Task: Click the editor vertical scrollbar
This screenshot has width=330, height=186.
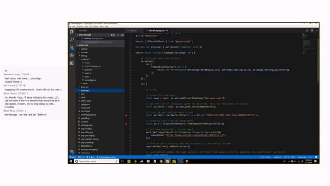Action: point(318,60)
